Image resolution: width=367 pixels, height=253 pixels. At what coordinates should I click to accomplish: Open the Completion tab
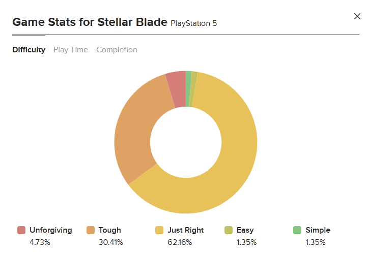117,50
